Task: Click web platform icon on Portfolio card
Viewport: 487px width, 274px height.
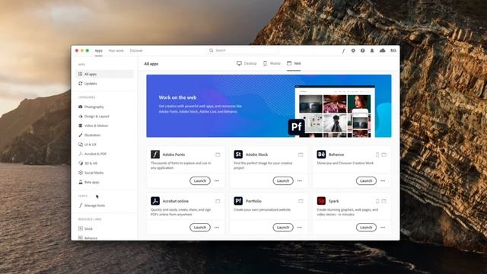Action: point(301,201)
